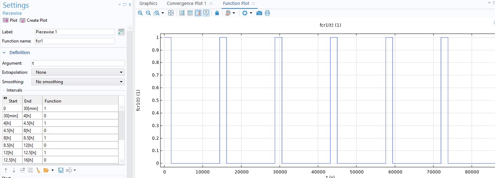Click the Create Plot button
The width and height of the screenshot is (495, 178).
33,20
